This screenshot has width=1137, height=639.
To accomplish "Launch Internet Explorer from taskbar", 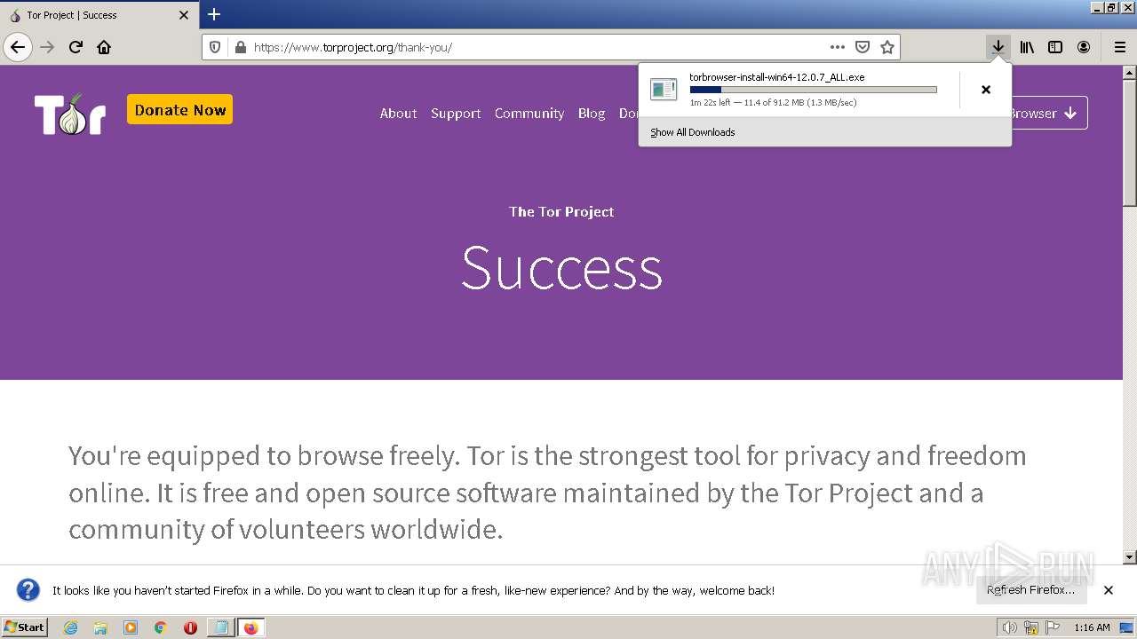I will pyautogui.click(x=70, y=627).
